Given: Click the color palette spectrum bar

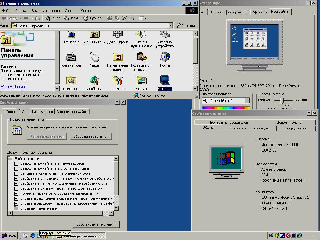Looking at the screenshot, I should coord(226,108).
